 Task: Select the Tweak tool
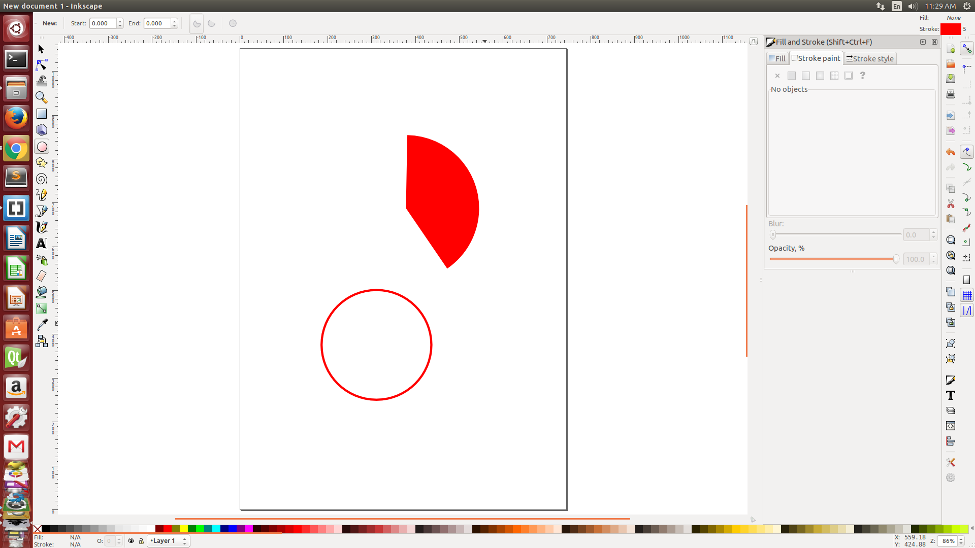coord(42,81)
